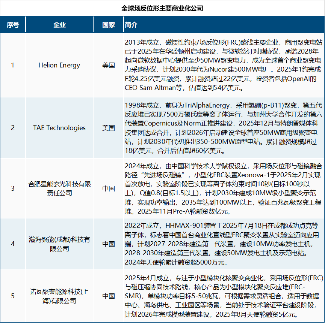Click the 中国 cell in 合肥星能玄光 row

[109, 188]
